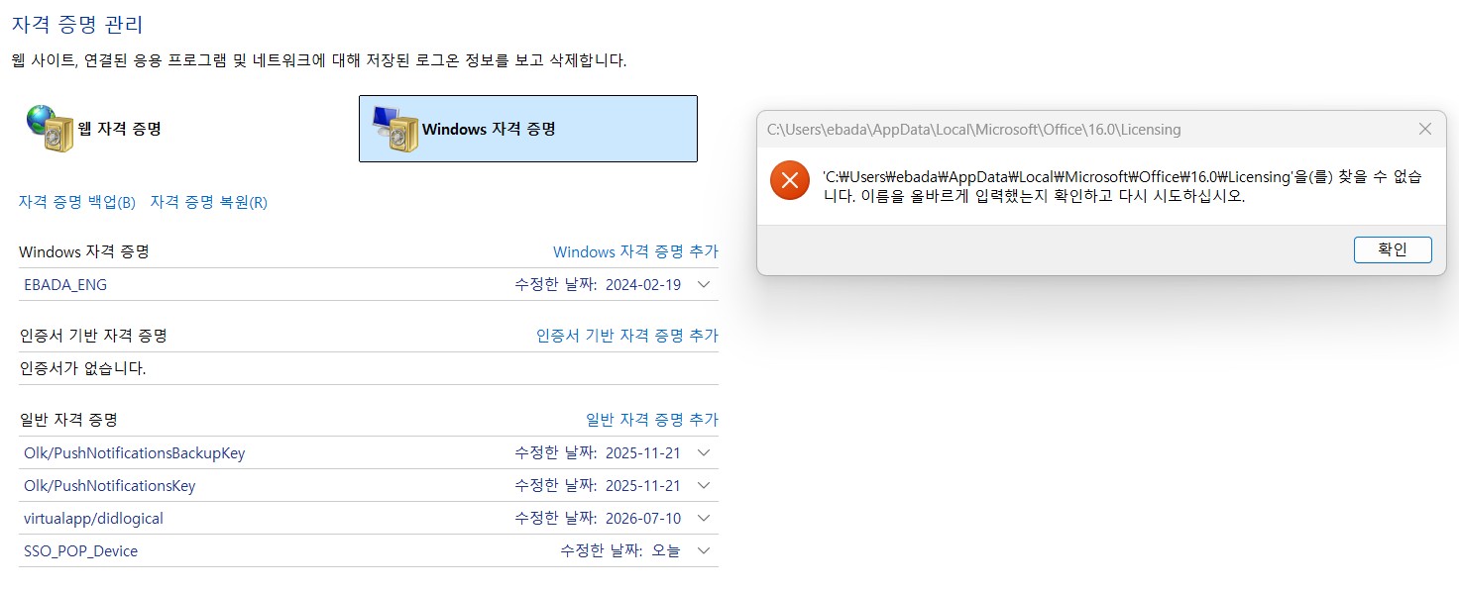
Task: Expand Olk/PushNotificationsBackupKey chevron
Action: tap(704, 452)
